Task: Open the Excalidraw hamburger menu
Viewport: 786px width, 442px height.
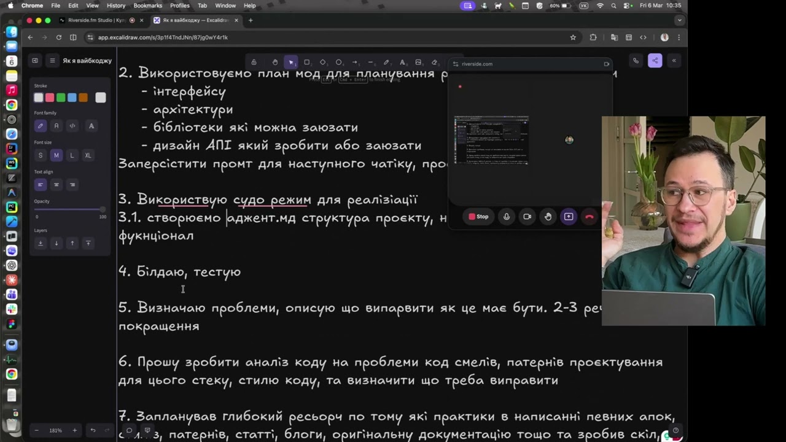Action: pos(52,60)
